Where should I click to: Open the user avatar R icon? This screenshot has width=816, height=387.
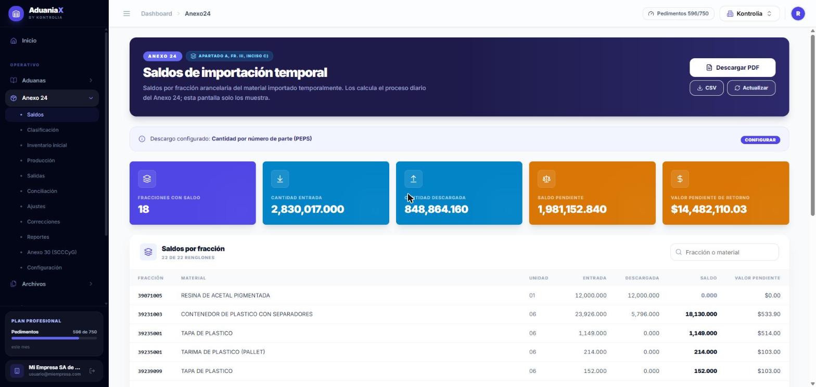798,14
